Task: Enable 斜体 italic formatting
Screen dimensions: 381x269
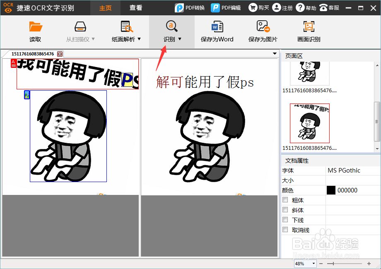Action: click(x=285, y=210)
